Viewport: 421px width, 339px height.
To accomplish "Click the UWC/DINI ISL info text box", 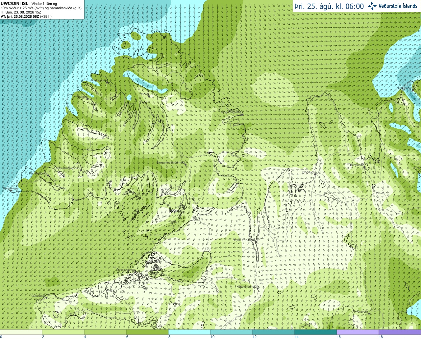I will (42, 9).
